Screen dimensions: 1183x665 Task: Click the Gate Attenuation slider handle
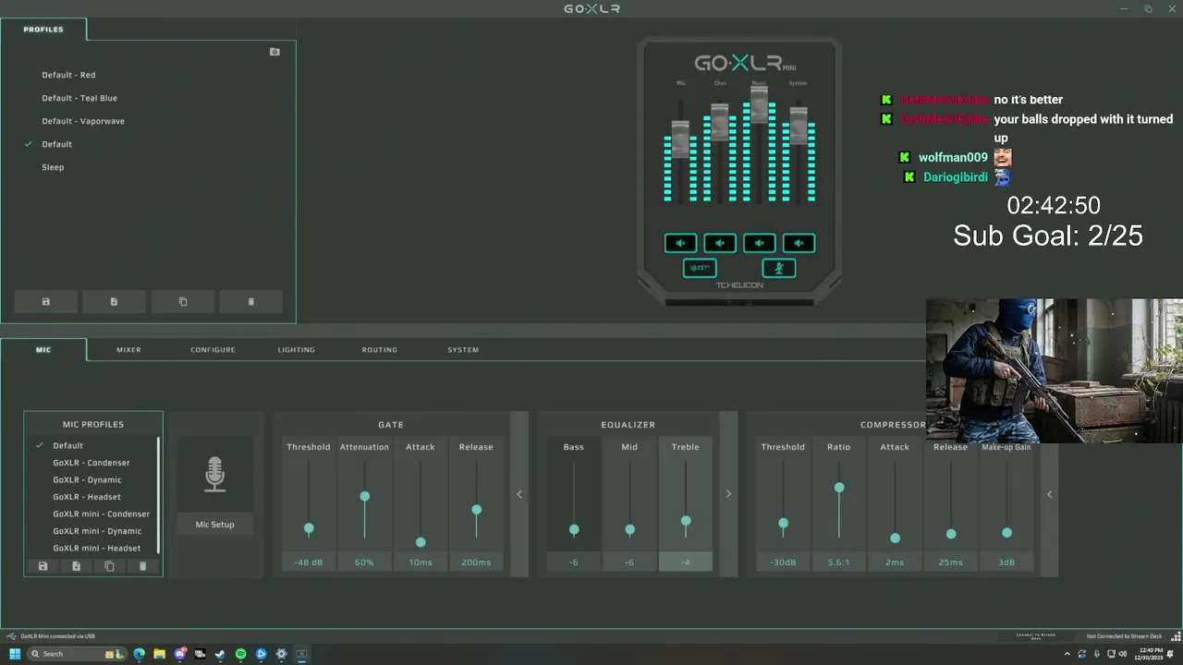click(x=365, y=497)
